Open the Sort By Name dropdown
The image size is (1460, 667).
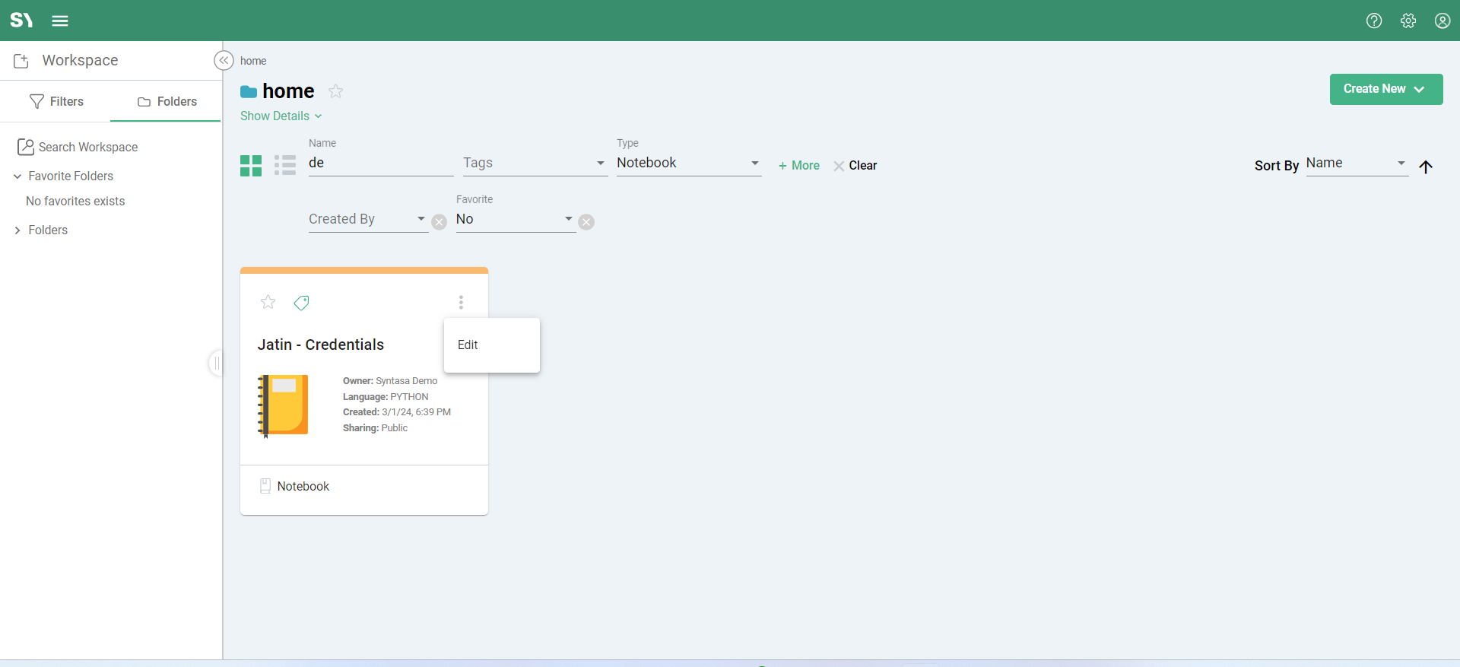1356,163
